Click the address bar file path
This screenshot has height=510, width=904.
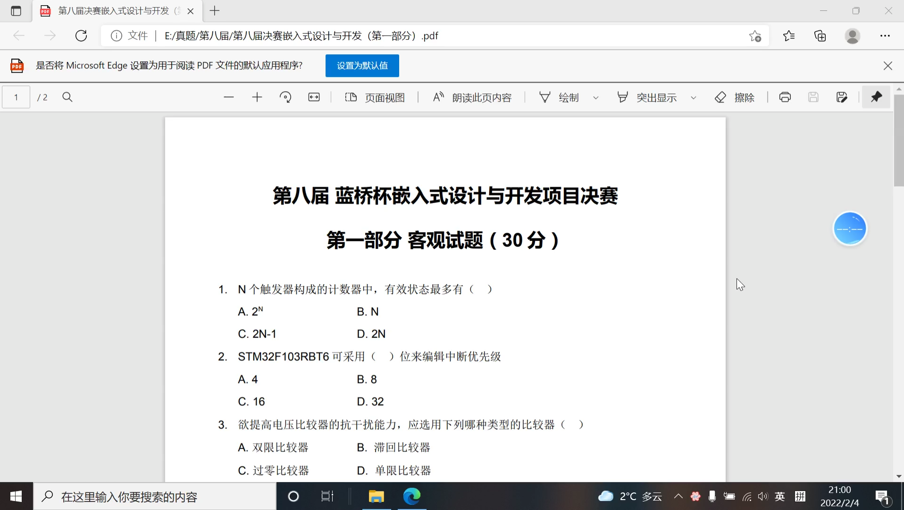[301, 35]
